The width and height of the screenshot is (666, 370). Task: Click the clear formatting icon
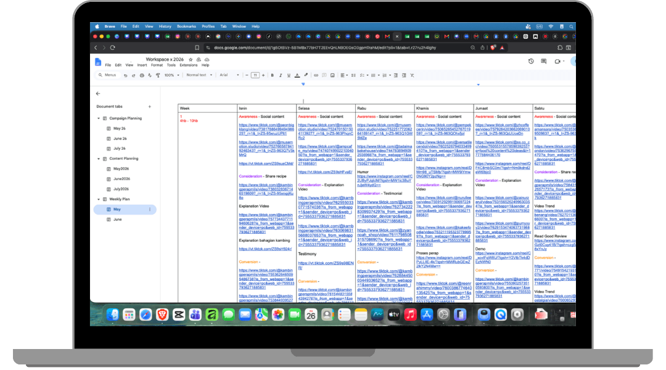point(412,75)
